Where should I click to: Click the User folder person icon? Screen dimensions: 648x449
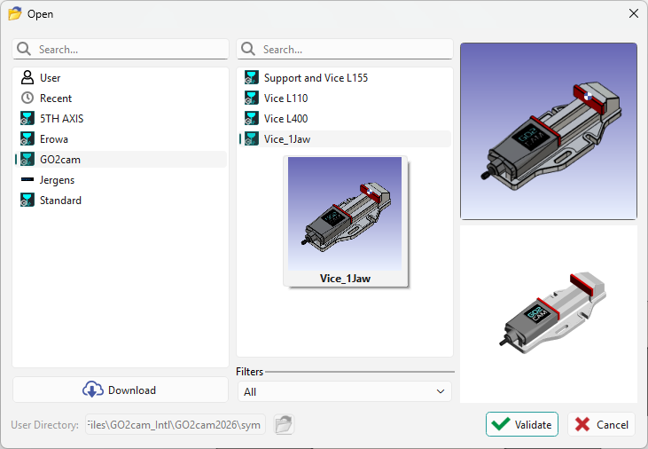27,78
